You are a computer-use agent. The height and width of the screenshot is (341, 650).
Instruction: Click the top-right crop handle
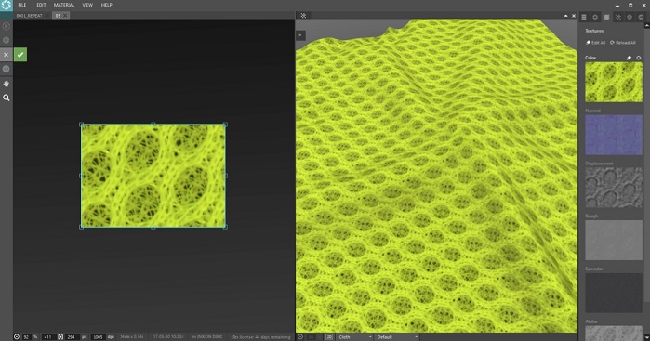point(226,125)
